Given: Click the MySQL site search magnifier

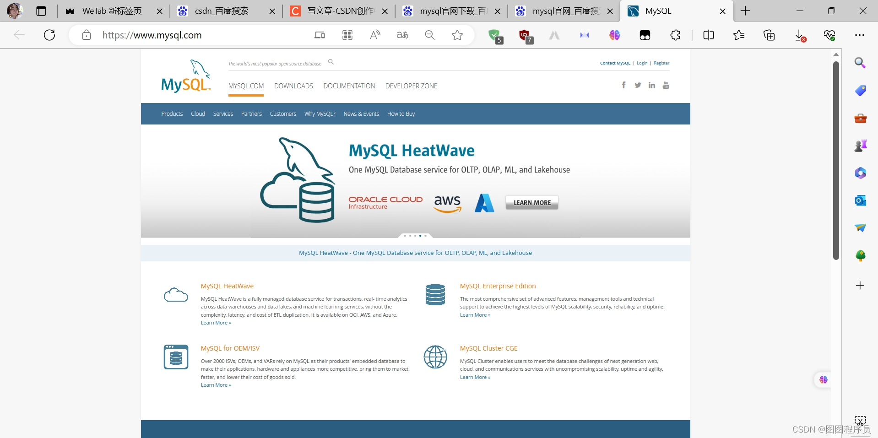Looking at the screenshot, I should point(331,62).
